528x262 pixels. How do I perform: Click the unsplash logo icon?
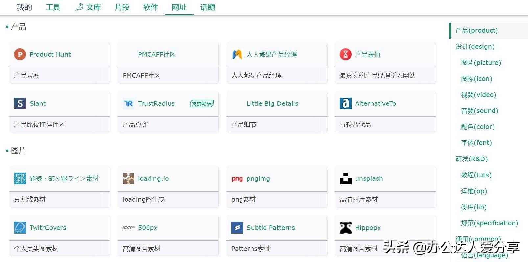coord(345,178)
